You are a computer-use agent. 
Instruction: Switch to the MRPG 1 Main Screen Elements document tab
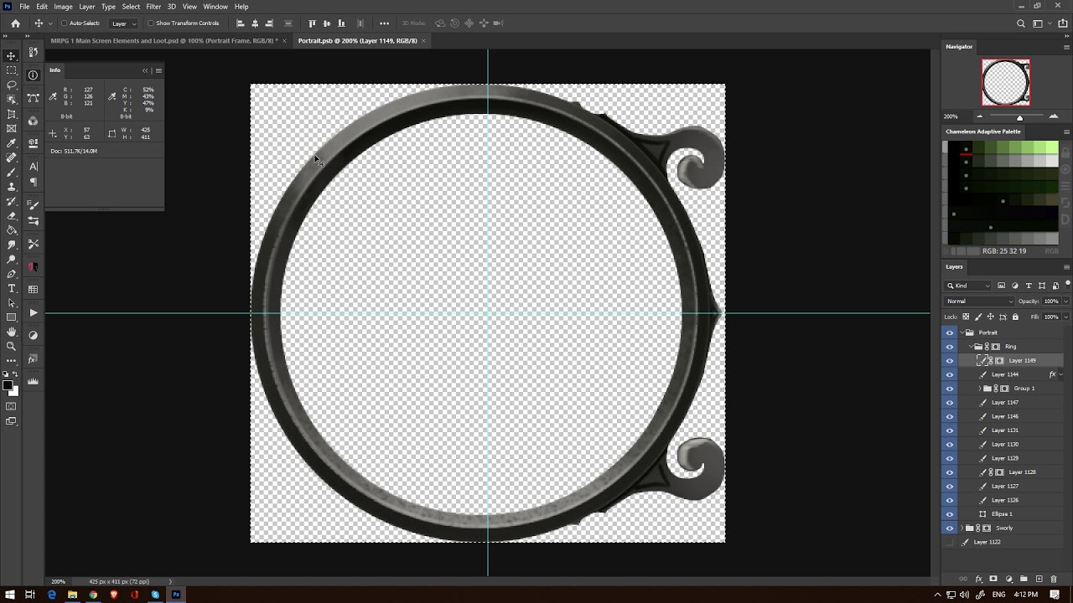pos(164,40)
